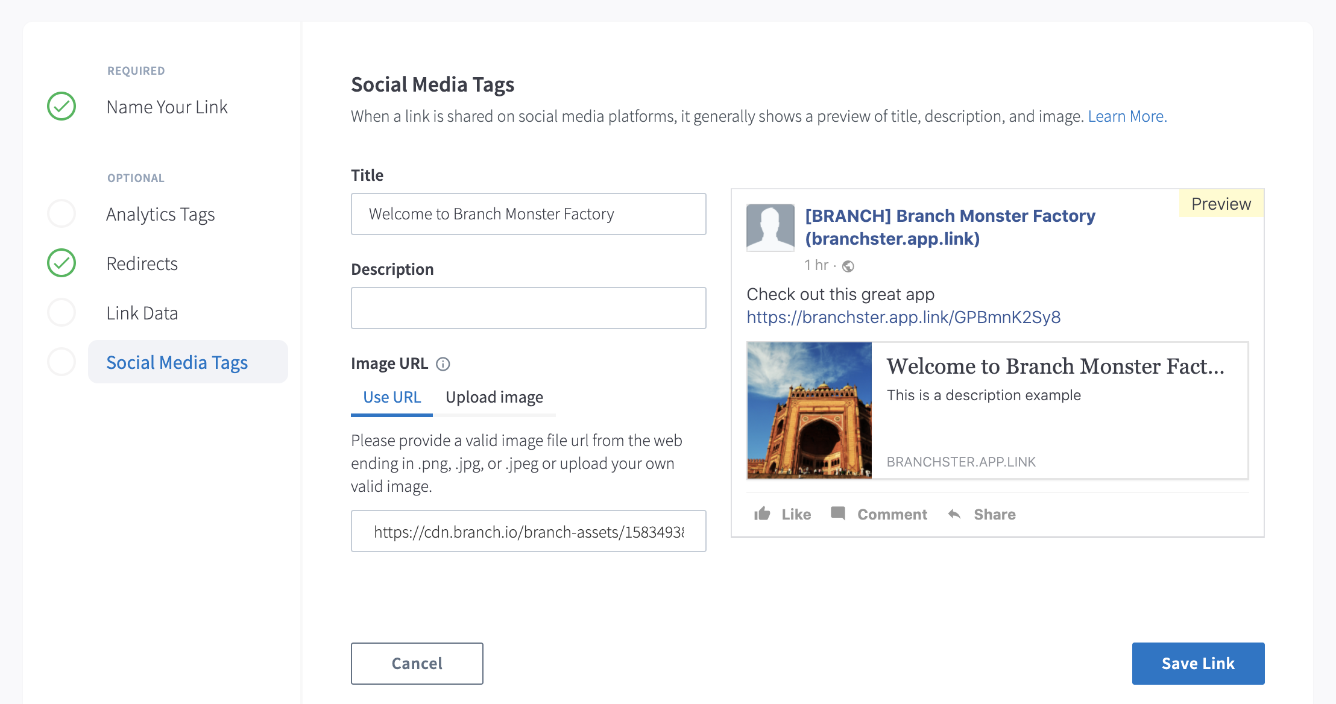This screenshot has width=1336, height=704.
Task: Click the preview thumbnail image of the monument
Action: (x=809, y=410)
